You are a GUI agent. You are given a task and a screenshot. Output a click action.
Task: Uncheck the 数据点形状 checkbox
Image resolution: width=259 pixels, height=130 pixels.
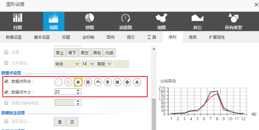pos(6,82)
